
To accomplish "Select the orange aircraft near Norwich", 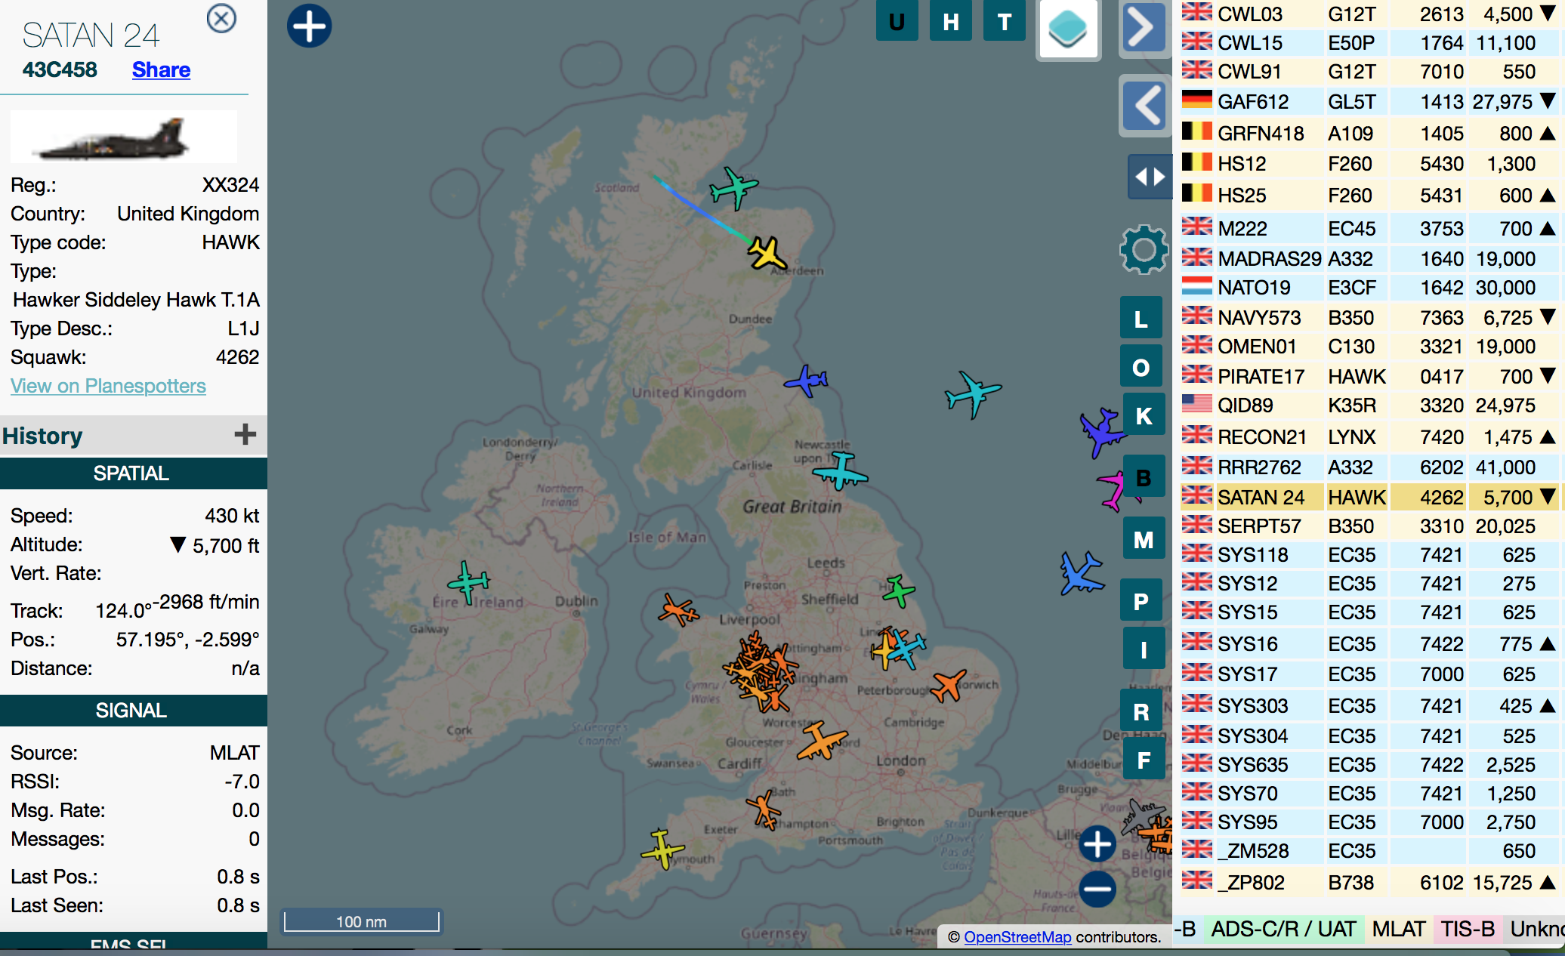I will (x=949, y=686).
